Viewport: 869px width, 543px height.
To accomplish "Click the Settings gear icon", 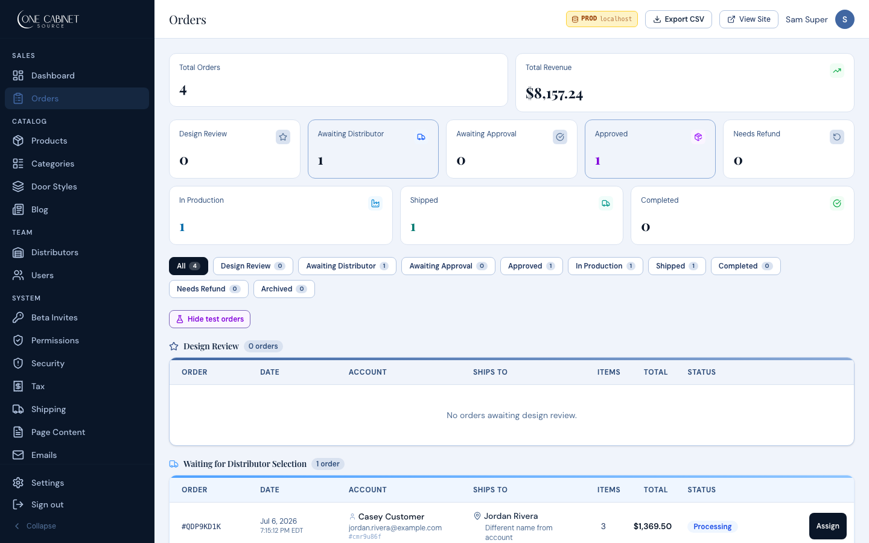I will (x=18, y=483).
